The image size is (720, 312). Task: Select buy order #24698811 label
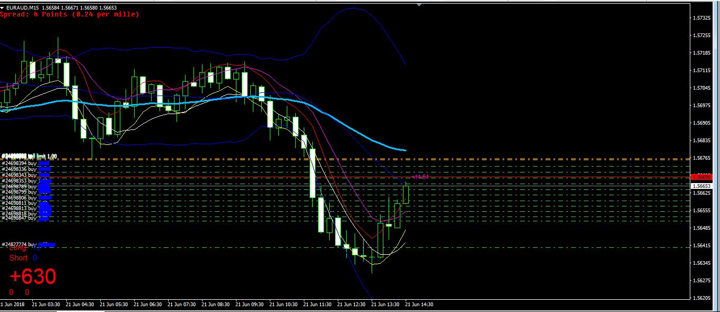[x=19, y=203]
